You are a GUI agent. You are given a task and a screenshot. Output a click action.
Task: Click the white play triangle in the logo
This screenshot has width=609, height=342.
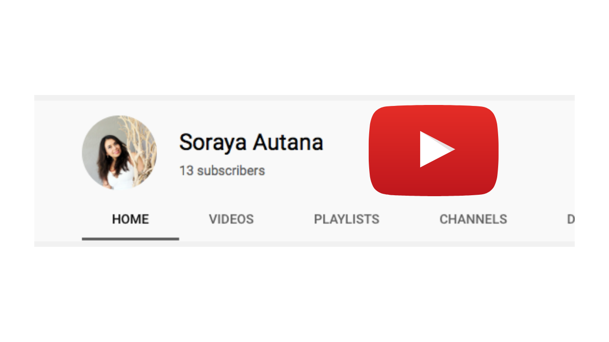pos(435,149)
